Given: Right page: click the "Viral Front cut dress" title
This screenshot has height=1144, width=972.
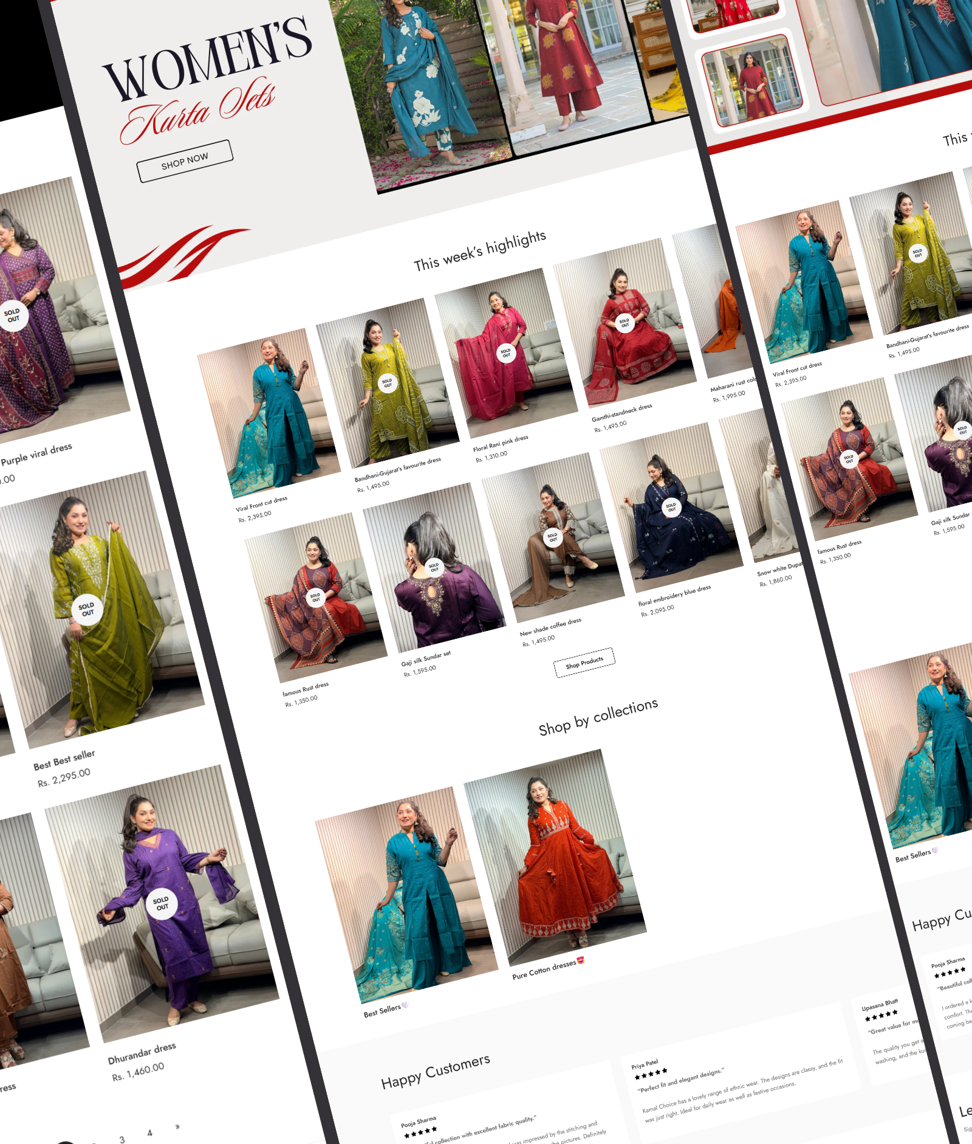Looking at the screenshot, I should coord(797,369).
